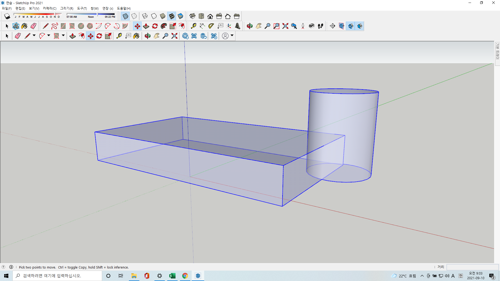500x281 pixels.
Task: Click the Push/Pull tool in large toolset
Action: pyautogui.click(x=146, y=26)
